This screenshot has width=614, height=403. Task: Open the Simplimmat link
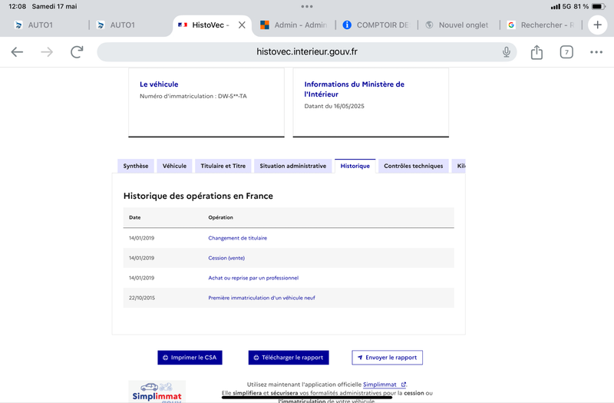click(385, 385)
